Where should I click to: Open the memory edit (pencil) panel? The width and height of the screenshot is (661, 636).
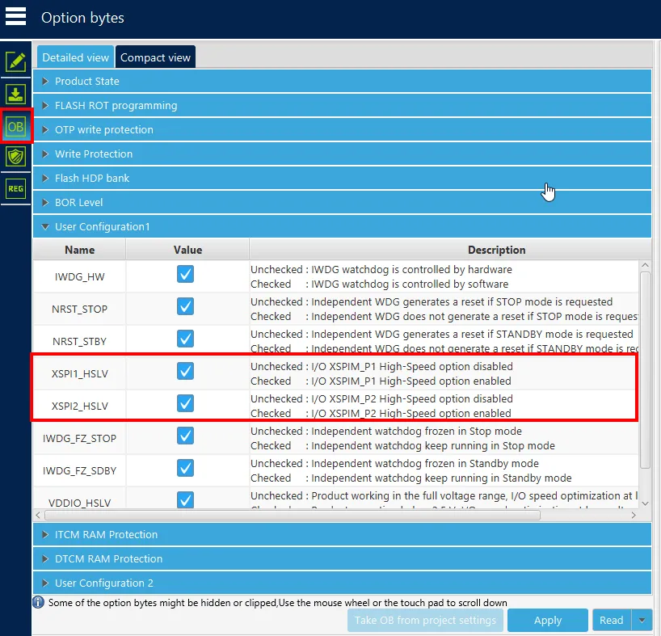15,62
